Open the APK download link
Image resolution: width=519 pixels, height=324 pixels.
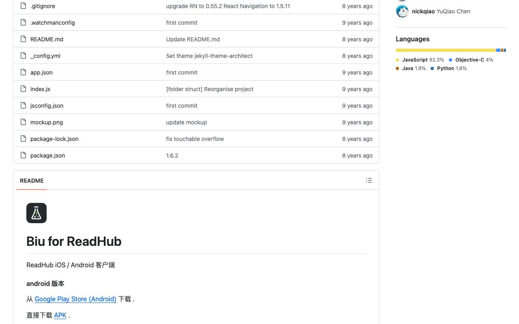(x=60, y=315)
